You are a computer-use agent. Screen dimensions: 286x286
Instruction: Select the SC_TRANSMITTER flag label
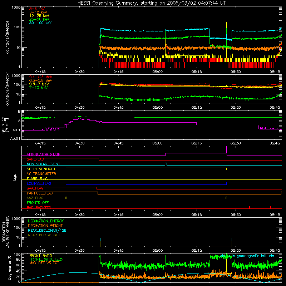click(41, 174)
